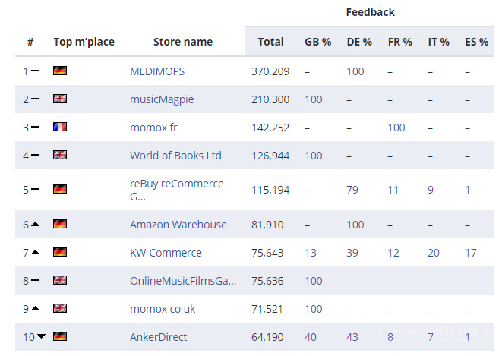Click reBuy's IT % value 9
Image resolution: width=502 pixels, height=356 pixels.
pos(431,190)
